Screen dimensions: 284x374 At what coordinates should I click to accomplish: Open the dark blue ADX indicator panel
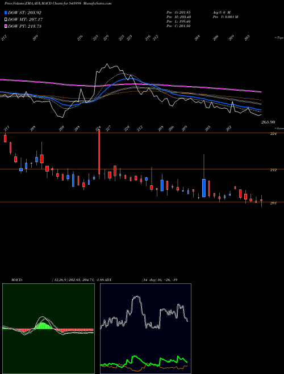pos(145,329)
